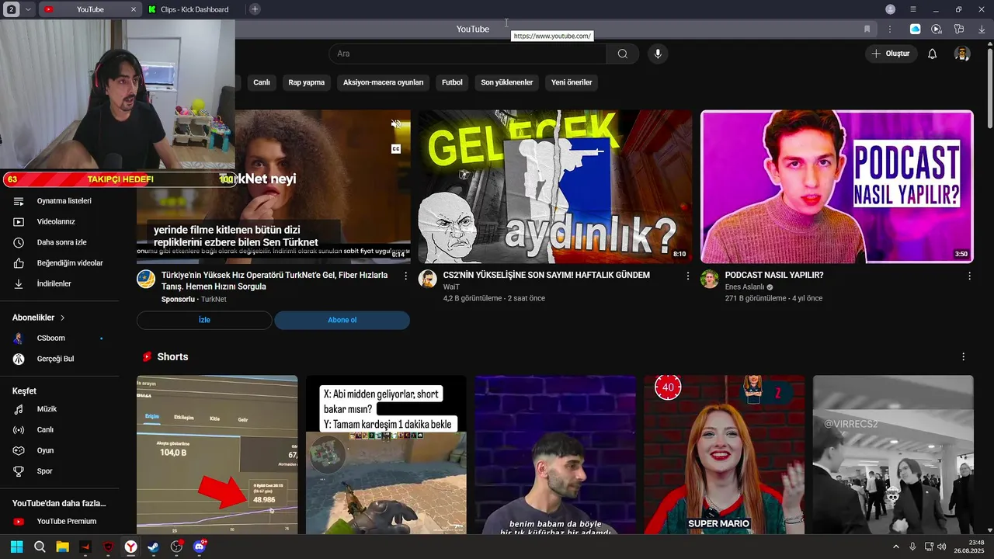The height and width of the screenshot is (559, 994).
Task: Choose the Yeni öneriler chip
Action: tap(572, 82)
